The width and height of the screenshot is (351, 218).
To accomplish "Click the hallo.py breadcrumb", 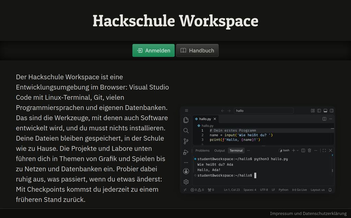I will (x=206, y=126).
